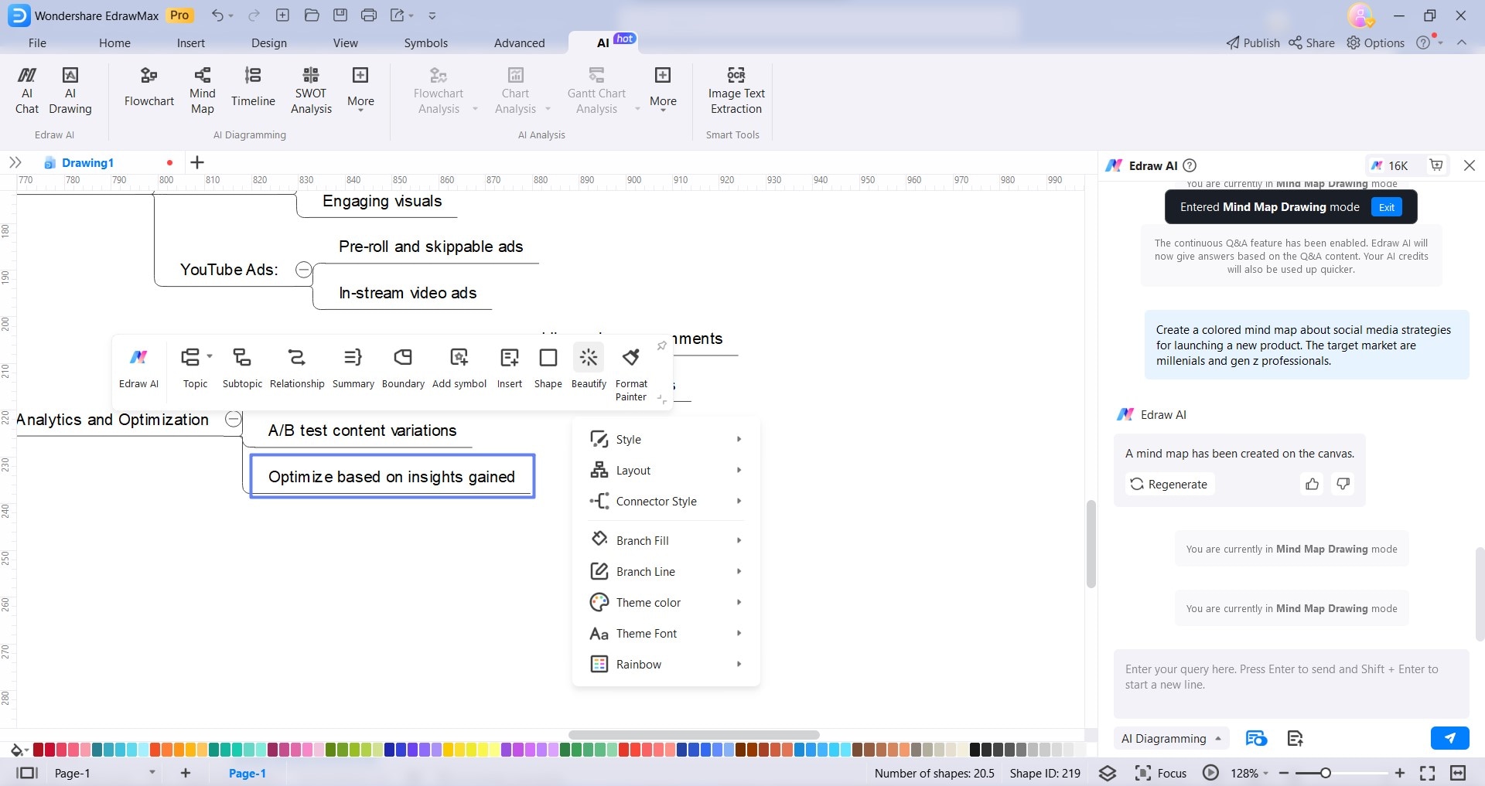Print the document from the title bar
This screenshot has width=1485, height=786.
369,15
